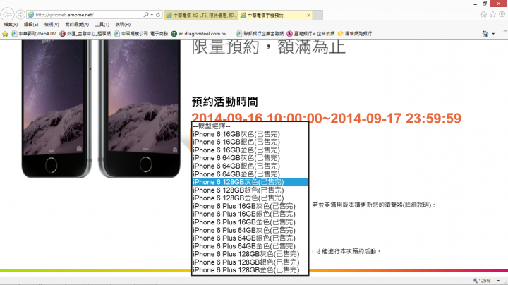
Task: Click the 預約活動時間 heading text
Action: tap(225, 102)
